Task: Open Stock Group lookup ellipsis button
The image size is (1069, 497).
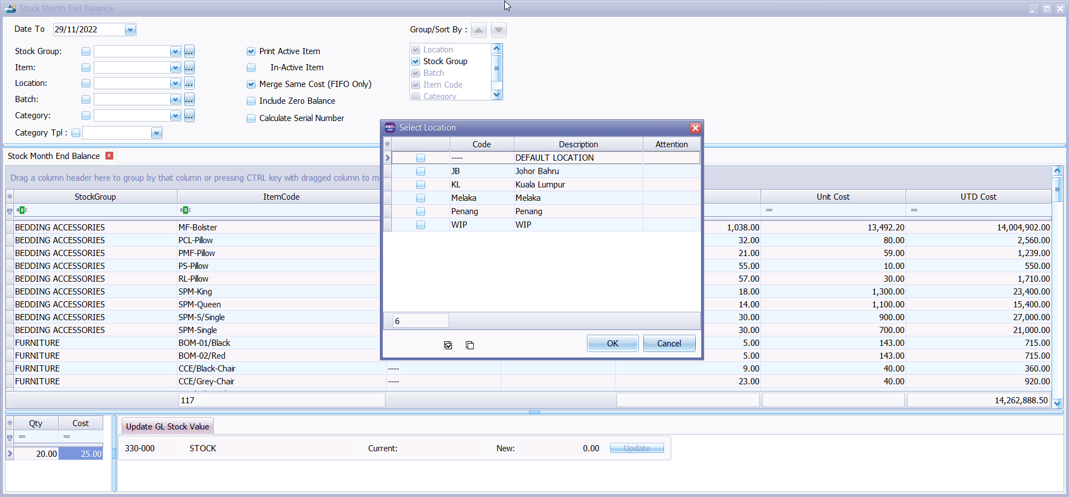Action: 190,51
